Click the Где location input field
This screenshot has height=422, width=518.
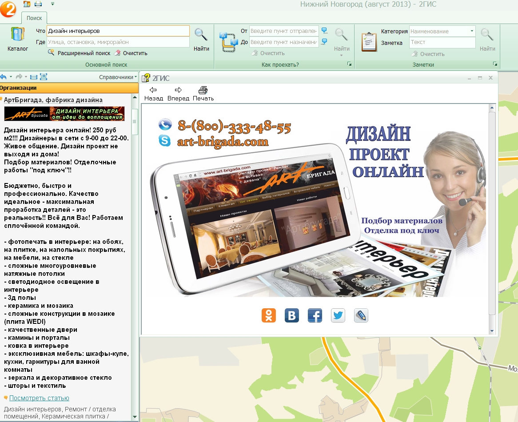point(118,42)
